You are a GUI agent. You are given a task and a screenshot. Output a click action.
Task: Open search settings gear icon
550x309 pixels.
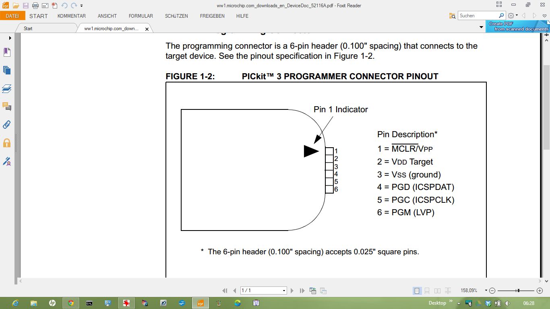(511, 16)
